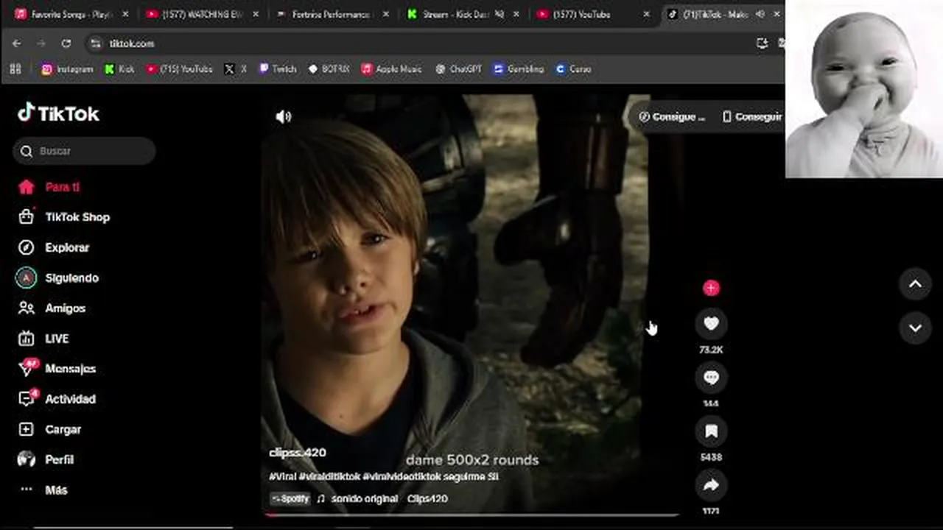Expand the Más menu

coord(42,490)
